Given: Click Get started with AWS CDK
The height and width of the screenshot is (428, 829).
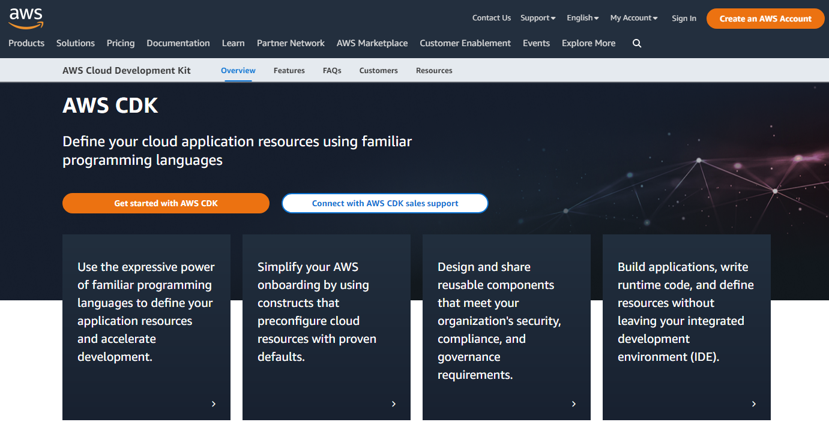Looking at the screenshot, I should point(166,203).
